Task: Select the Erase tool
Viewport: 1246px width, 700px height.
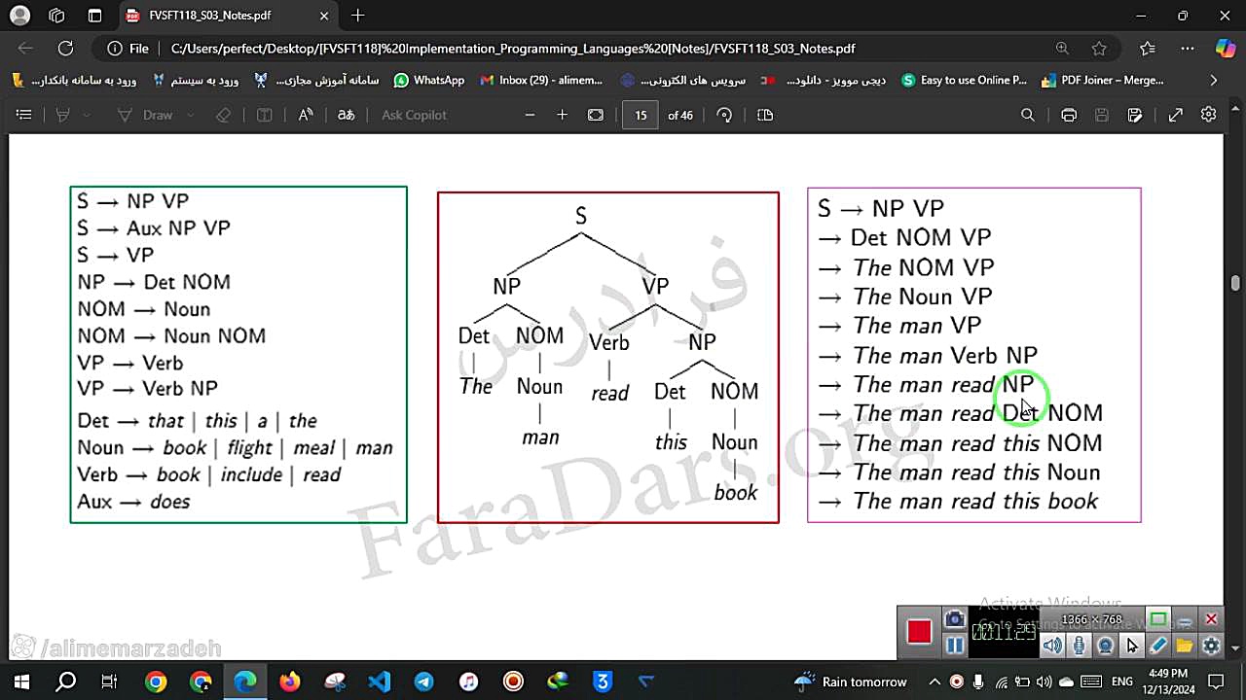Action: [x=224, y=115]
